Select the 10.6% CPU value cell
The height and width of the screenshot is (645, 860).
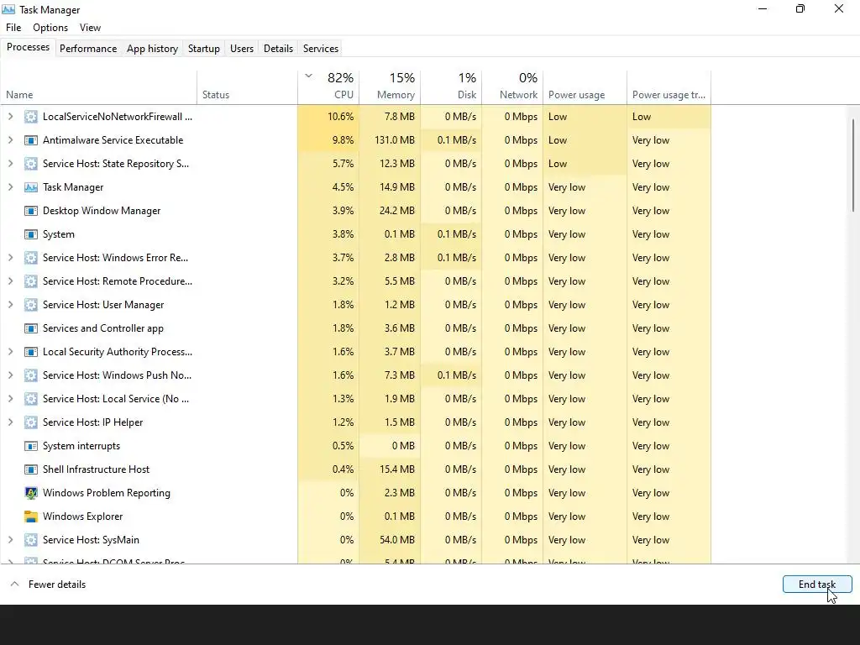coord(328,116)
